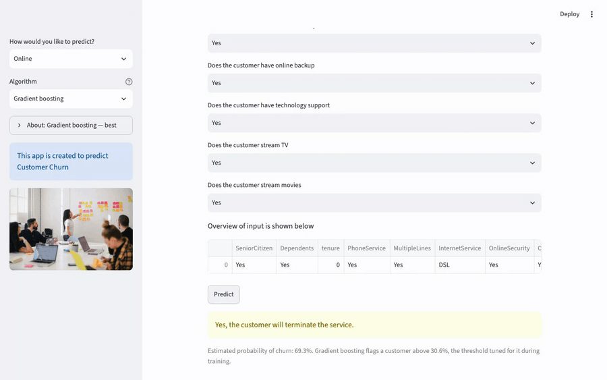The height and width of the screenshot is (380, 607).
Task: Click the PhoneService column header
Action: coord(367,248)
